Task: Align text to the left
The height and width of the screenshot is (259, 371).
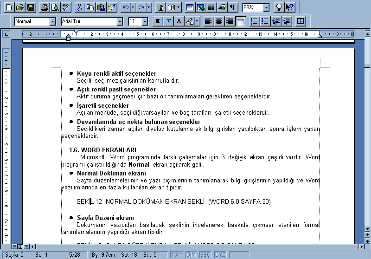Action: tap(208, 21)
